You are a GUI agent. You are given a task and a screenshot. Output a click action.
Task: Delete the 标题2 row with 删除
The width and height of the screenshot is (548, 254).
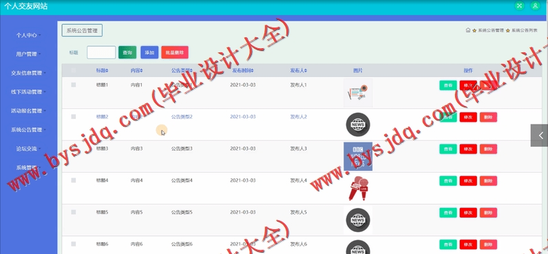pyautogui.click(x=488, y=117)
